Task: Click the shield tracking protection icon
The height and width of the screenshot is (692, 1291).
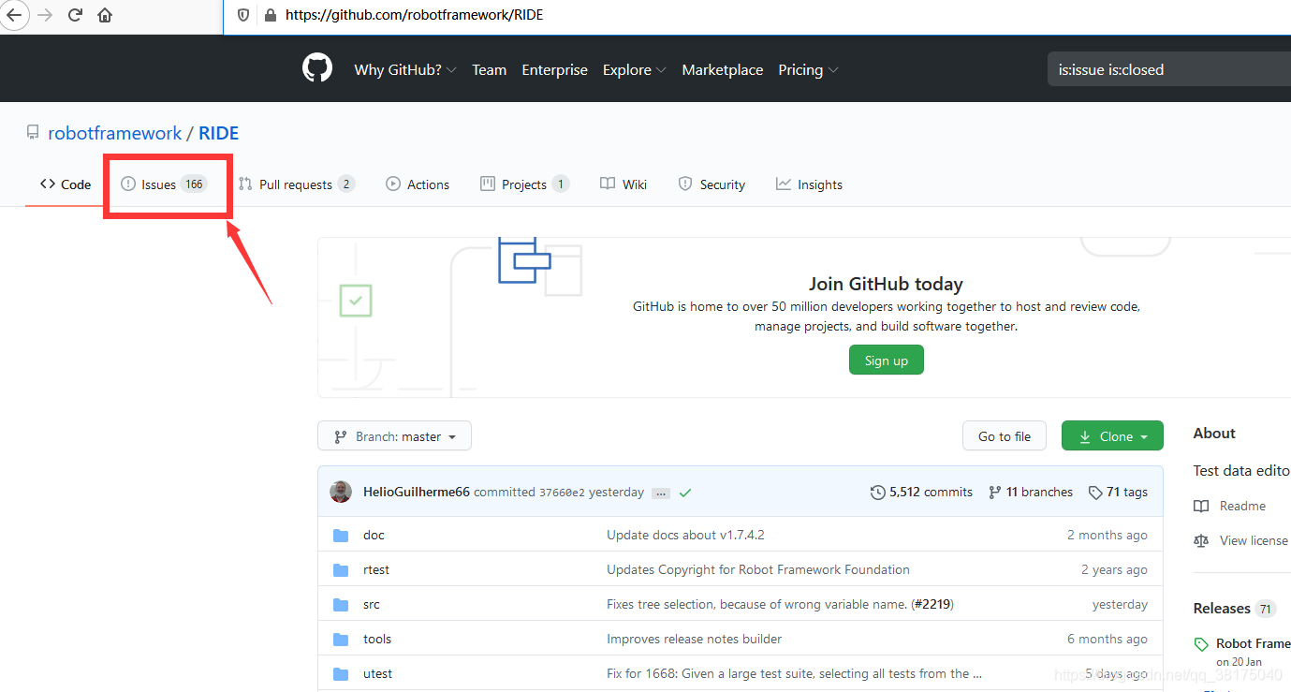Action: (243, 15)
